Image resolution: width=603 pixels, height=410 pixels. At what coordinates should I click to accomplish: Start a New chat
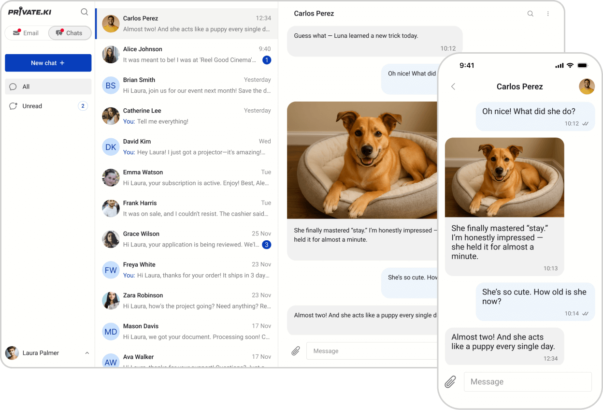click(48, 63)
